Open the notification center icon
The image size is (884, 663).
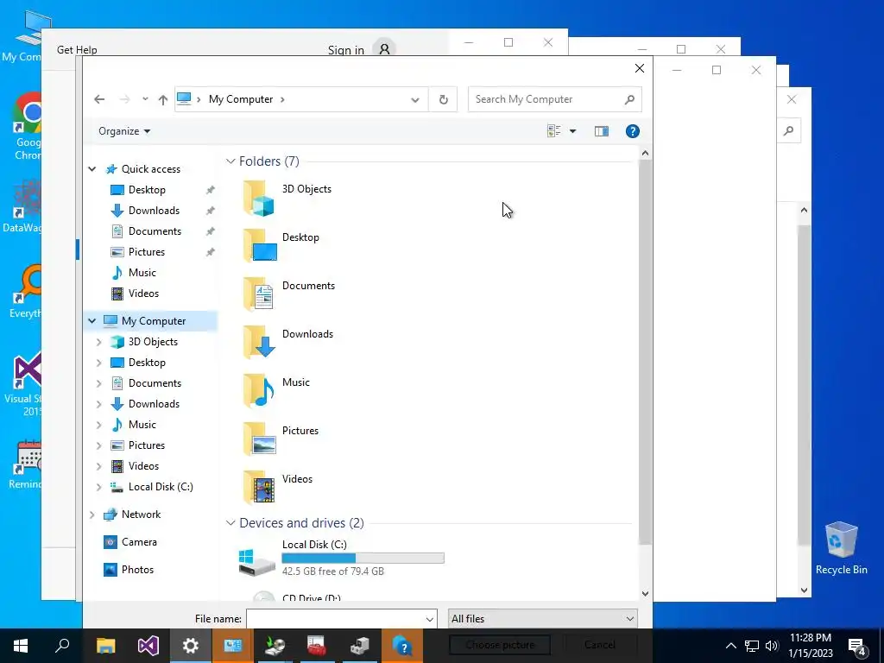pyautogui.click(x=857, y=647)
